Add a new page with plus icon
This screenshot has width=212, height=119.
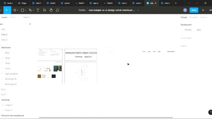(x=30, y=24)
